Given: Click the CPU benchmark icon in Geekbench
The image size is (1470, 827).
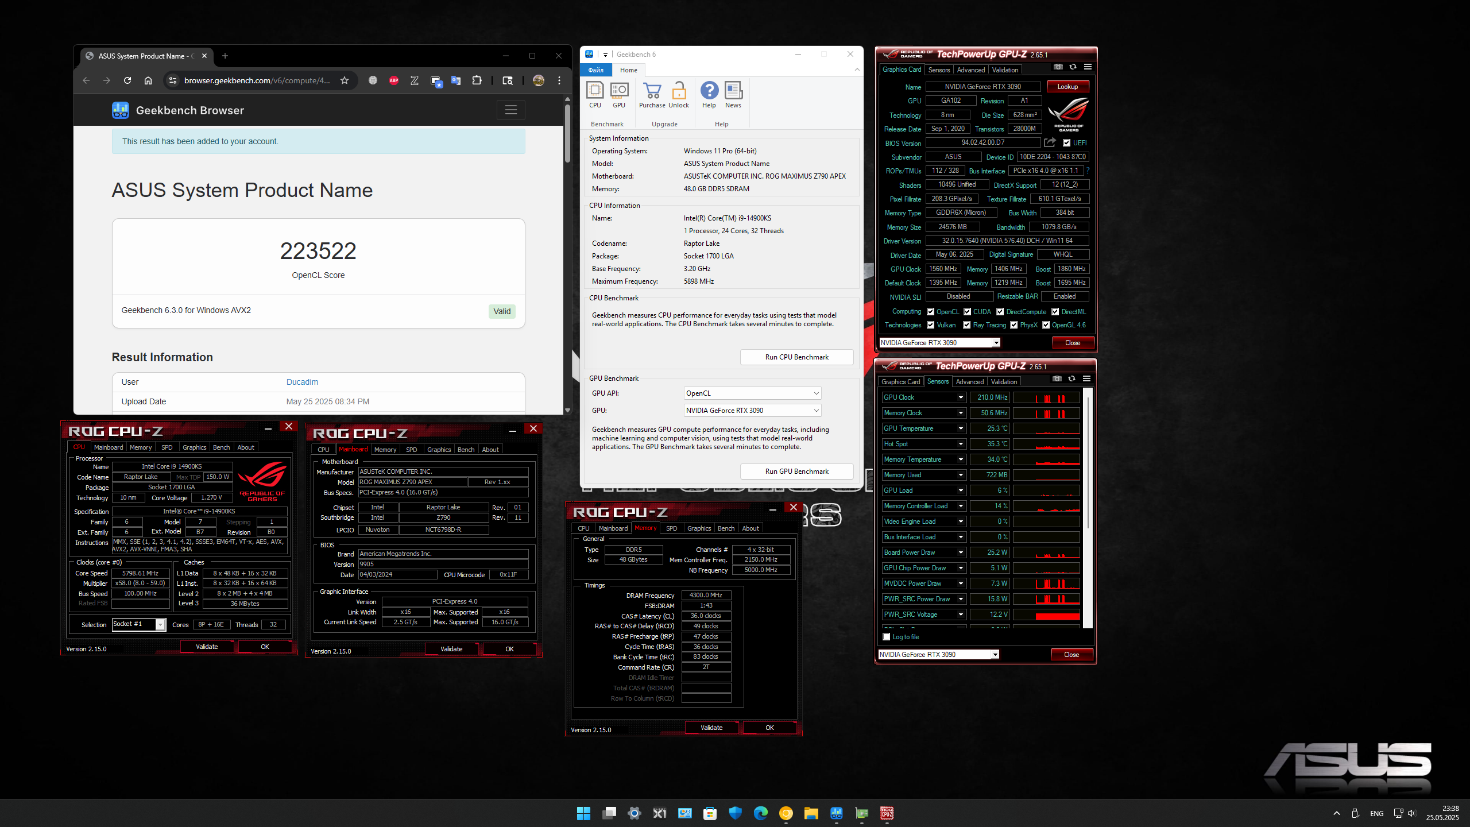Looking at the screenshot, I should pyautogui.click(x=595, y=95).
